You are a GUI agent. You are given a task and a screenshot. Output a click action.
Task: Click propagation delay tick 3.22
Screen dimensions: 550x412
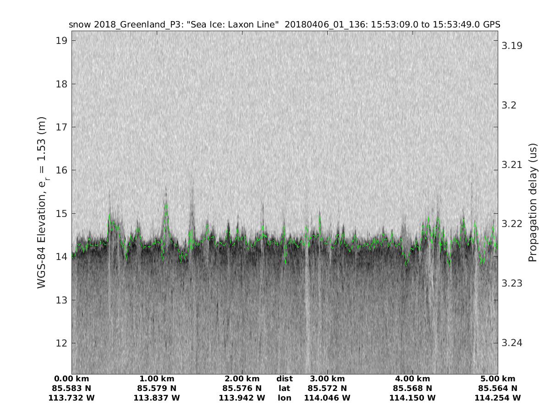(x=511, y=224)
